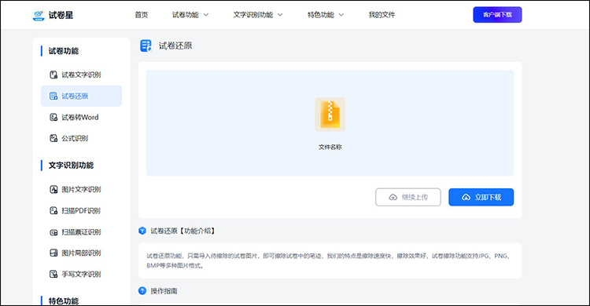
Task: Click the 继续上传 button
Action: 407,197
